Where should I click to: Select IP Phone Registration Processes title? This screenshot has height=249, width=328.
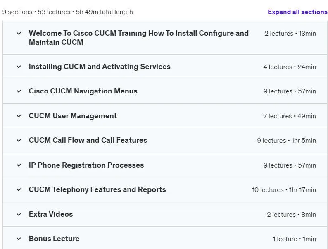click(86, 165)
